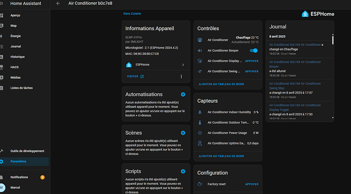Image resolution: width=351 pixels, height=194 pixels.
Task: Open the Dans Cuisine area link
Action: click(132, 14)
